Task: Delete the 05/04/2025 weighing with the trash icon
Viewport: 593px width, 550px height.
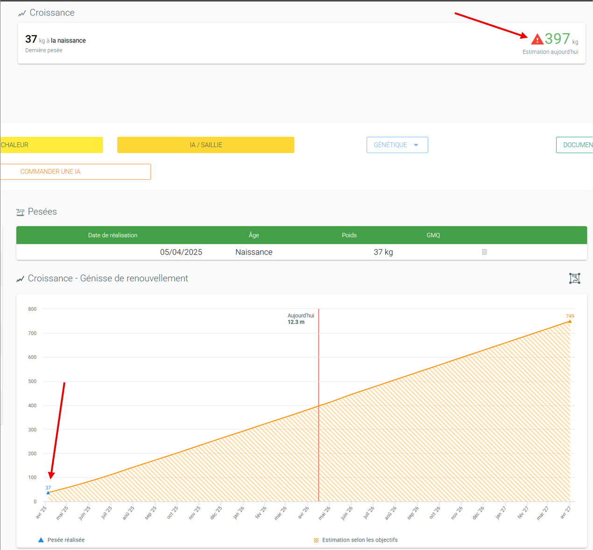Action: point(484,252)
